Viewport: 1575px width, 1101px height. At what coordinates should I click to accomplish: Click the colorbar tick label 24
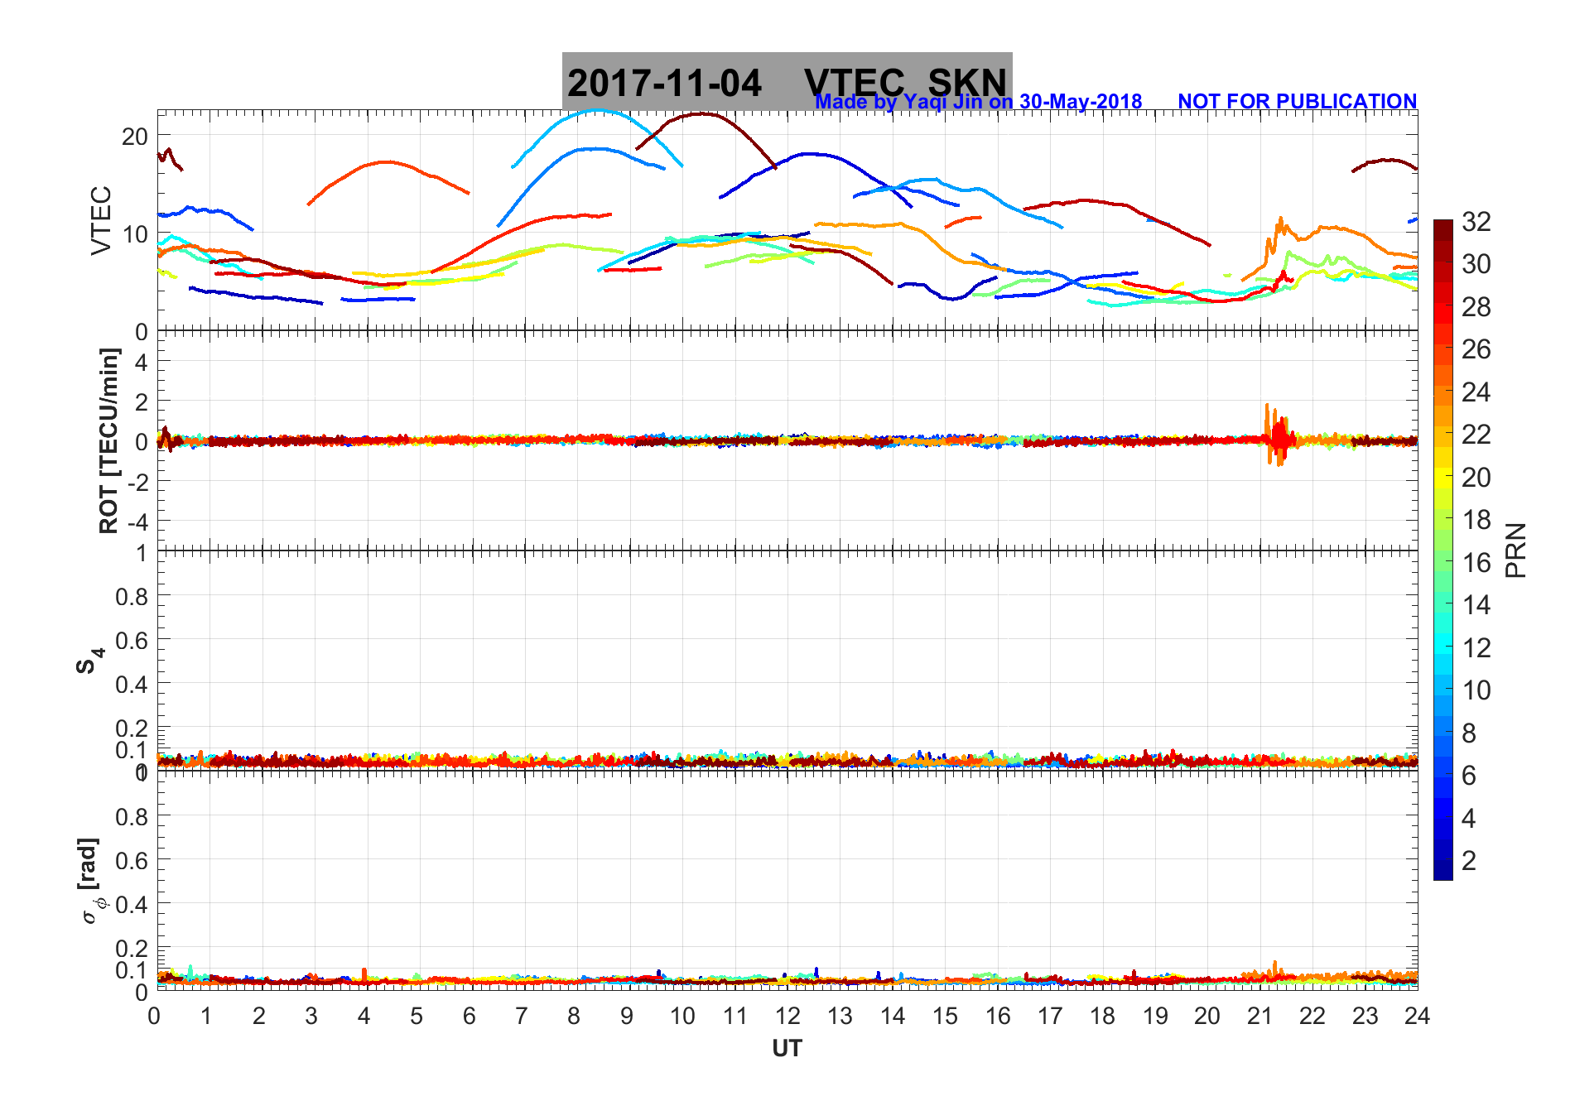1476,392
